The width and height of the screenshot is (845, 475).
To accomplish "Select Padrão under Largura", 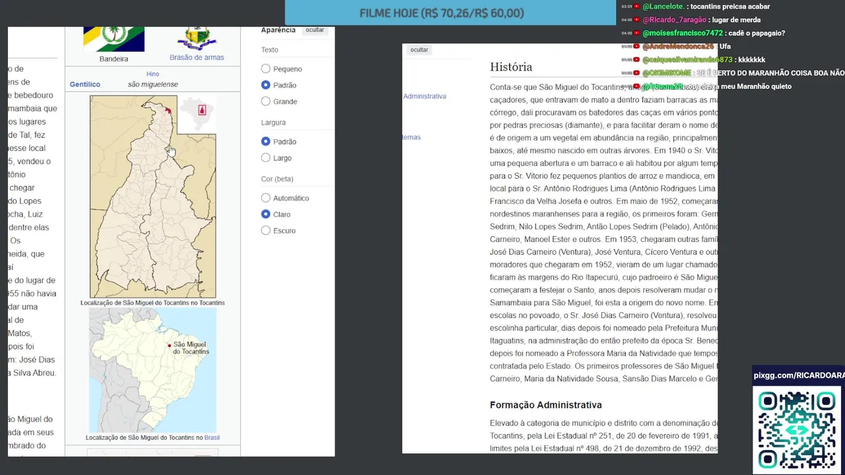I will (265, 141).
